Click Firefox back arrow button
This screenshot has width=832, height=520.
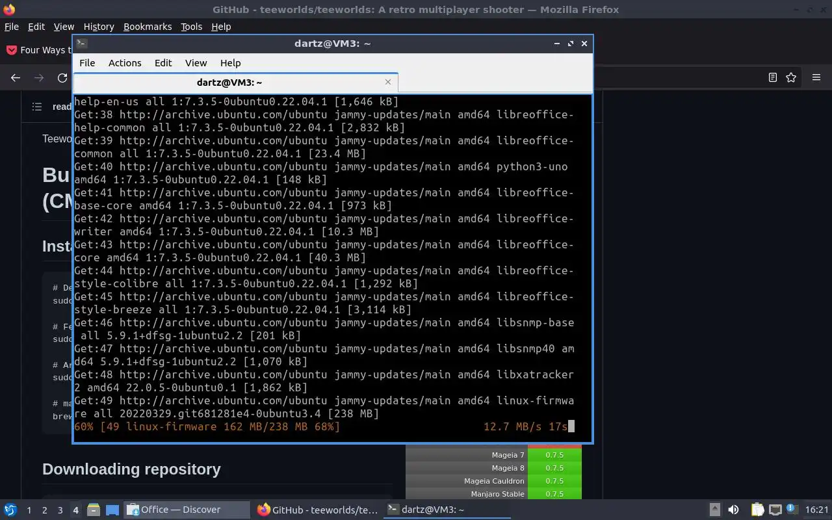coord(16,77)
